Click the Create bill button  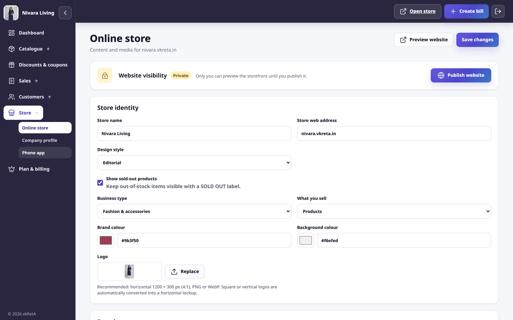[x=467, y=11]
